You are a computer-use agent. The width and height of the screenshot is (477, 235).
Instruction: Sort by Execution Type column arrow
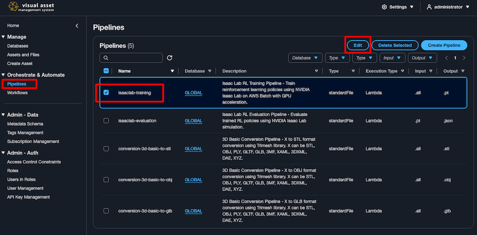coord(402,71)
